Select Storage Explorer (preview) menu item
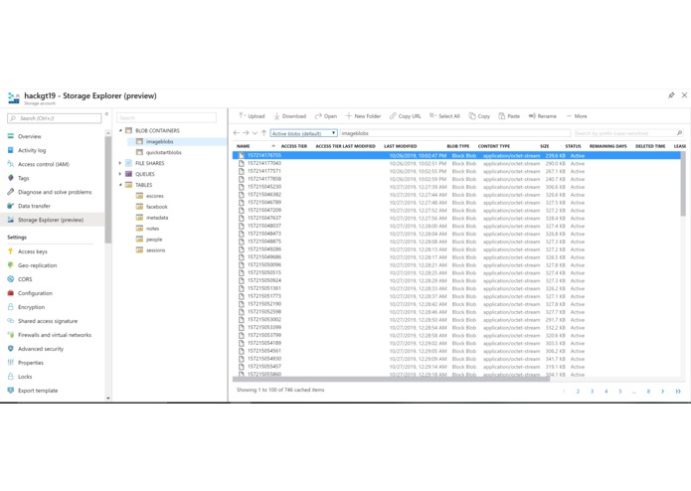The width and height of the screenshot is (691, 491). coord(53,220)
